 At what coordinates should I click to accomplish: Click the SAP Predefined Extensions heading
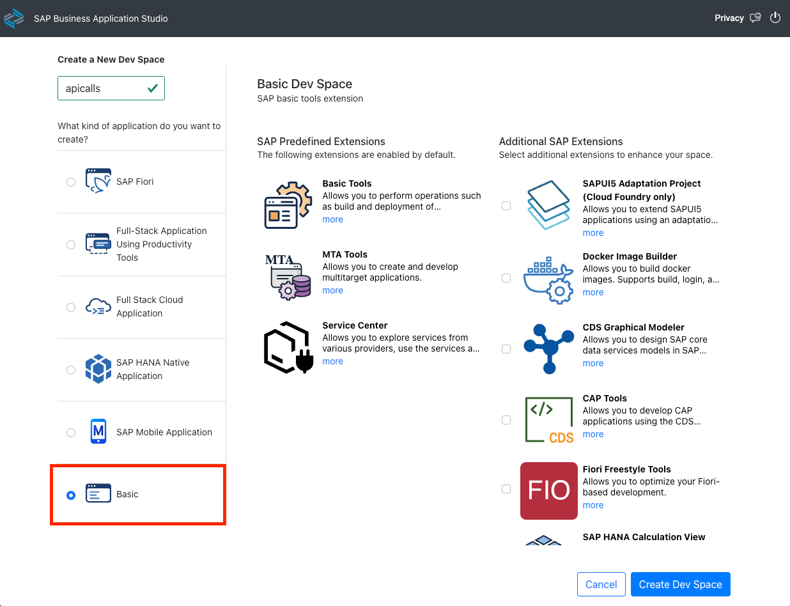tap(321, 141)
